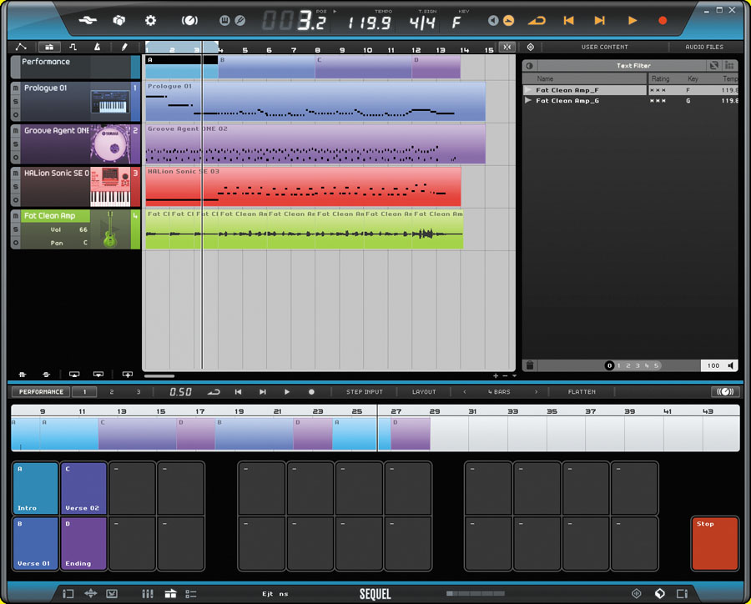Trigger the Verse 01 performance pad

click(x=35, y=543)
